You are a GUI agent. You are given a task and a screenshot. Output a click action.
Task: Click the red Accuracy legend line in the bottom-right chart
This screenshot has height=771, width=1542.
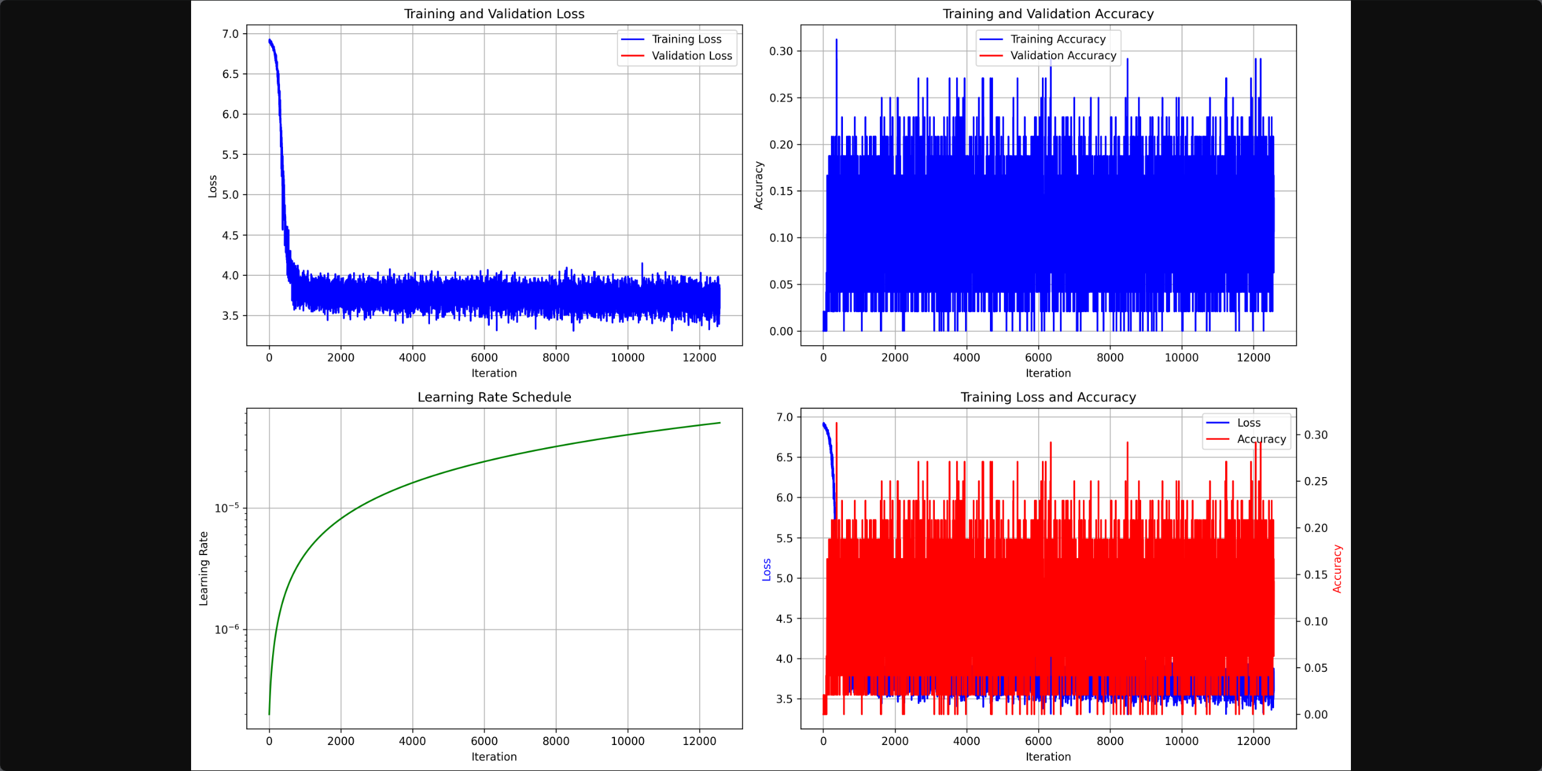1217,439
